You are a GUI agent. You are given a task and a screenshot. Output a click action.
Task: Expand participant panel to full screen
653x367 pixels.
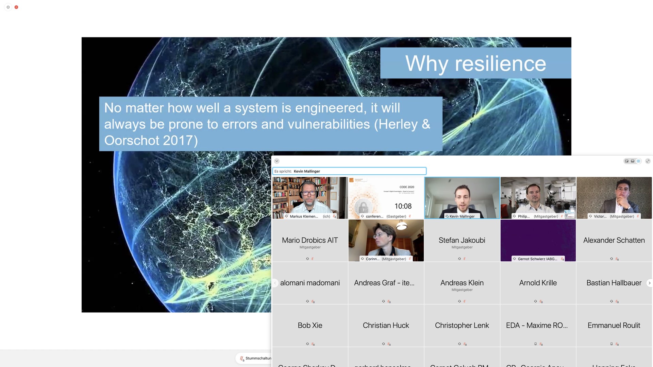pyautogui.click(x=648, y=161)
